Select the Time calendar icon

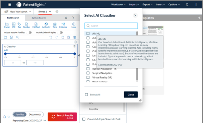(55, 25)
